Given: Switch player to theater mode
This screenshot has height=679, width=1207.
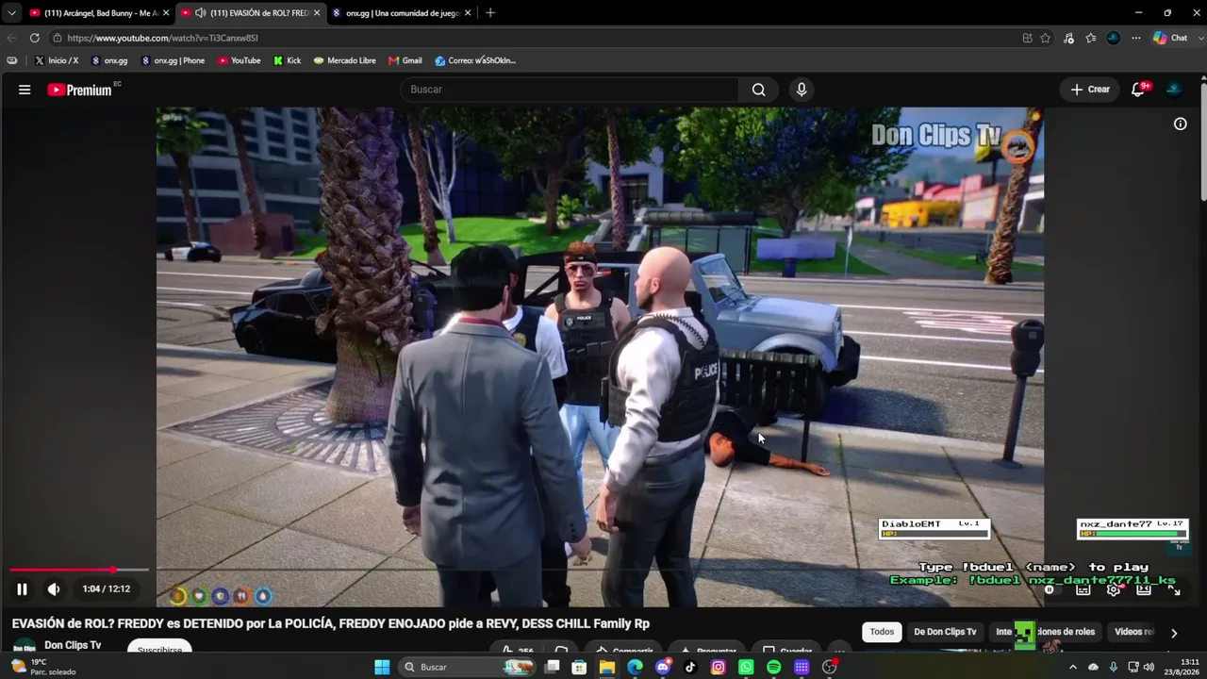Looking at the screenshot, I should coord(1144,590).
